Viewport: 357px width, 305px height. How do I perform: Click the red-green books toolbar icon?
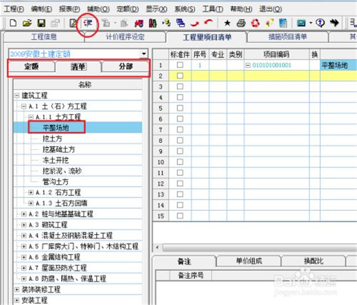[153, 23]
